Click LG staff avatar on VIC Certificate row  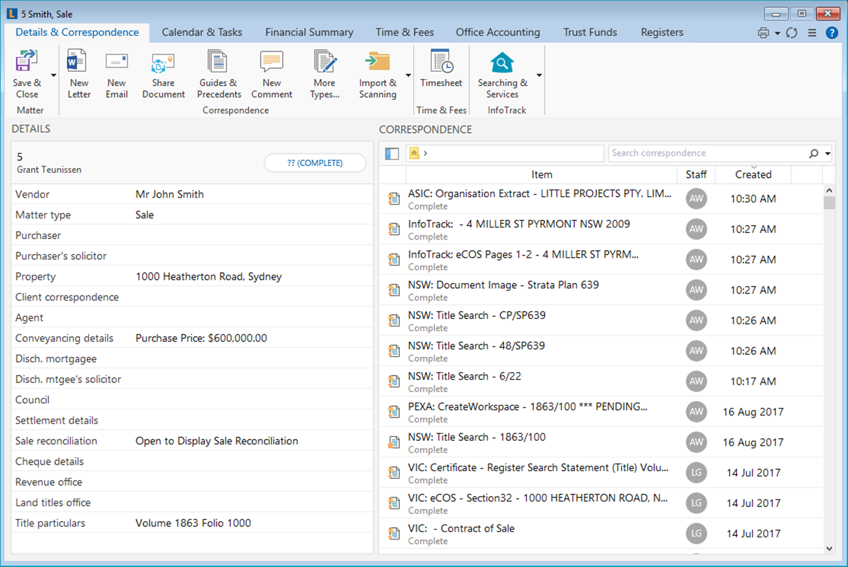click(x=696, y=473)
